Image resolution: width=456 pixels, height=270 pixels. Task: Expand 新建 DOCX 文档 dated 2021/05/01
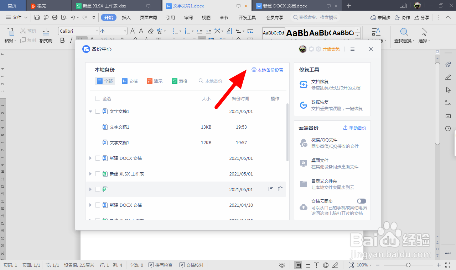pos(90,158)
